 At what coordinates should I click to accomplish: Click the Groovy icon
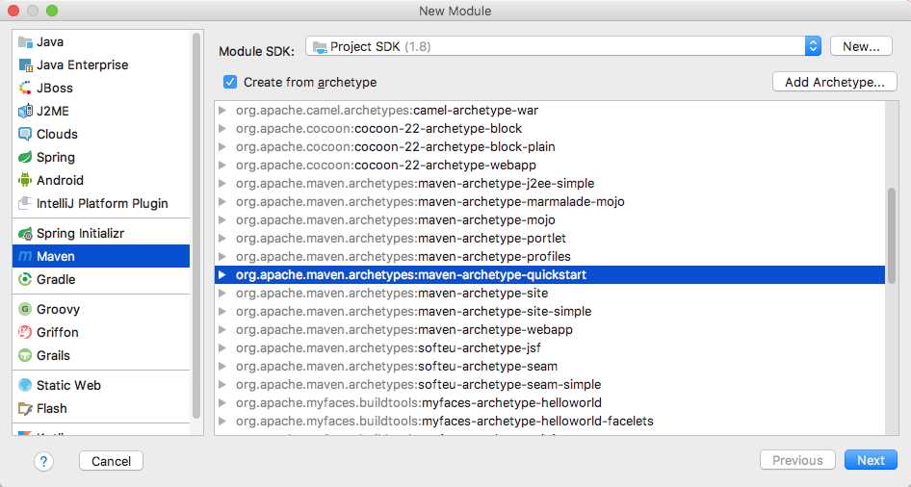click(25, 309)
